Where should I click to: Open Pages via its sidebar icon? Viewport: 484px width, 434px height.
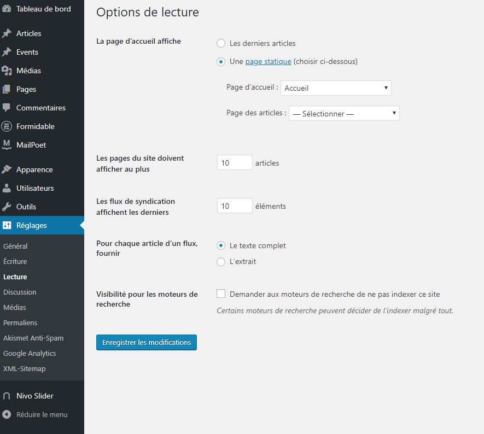(x=7, y=89)
